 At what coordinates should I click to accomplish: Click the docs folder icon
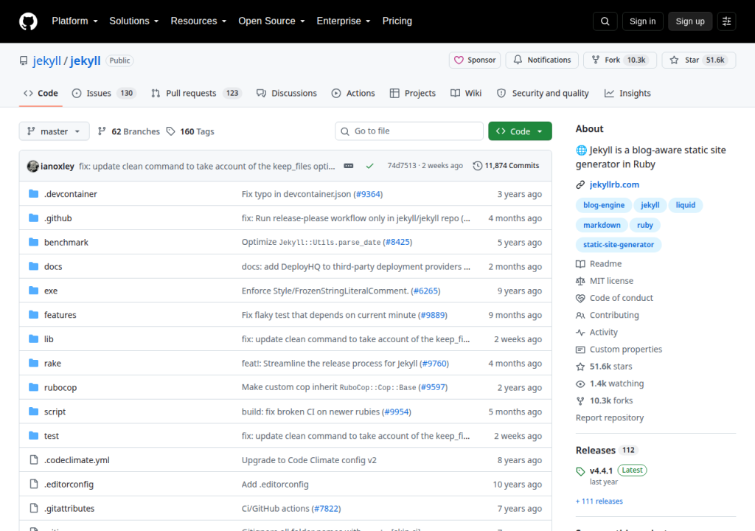point(33,266)
